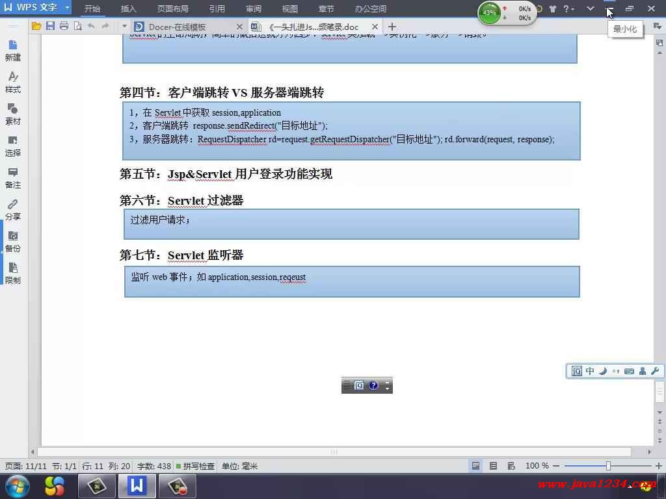
Task: Click the 分享 share sidebar icon
Action: point(13,210)
